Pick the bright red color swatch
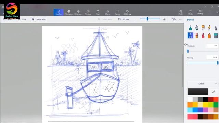Viewport: 219px width, 123px height. coord(216,99)
